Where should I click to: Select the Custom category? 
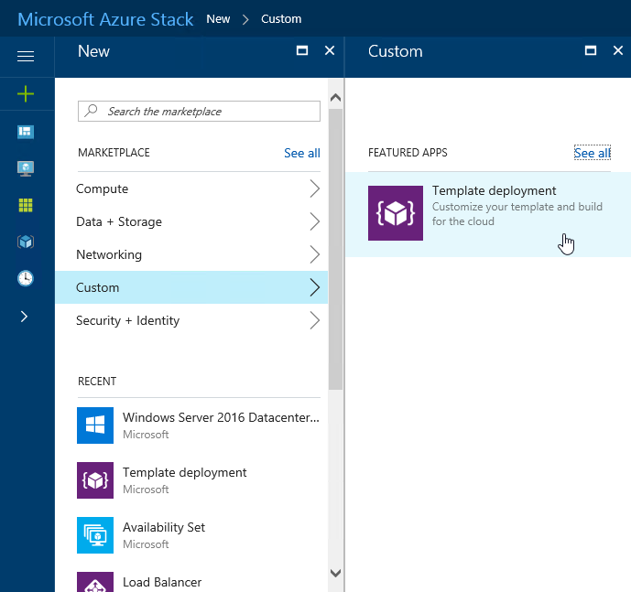point(191,287)
